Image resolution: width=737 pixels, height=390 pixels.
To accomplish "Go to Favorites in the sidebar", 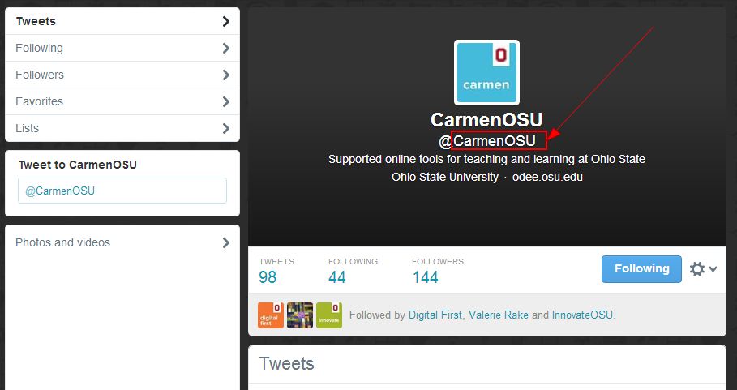I will click(x=122, y=101).
